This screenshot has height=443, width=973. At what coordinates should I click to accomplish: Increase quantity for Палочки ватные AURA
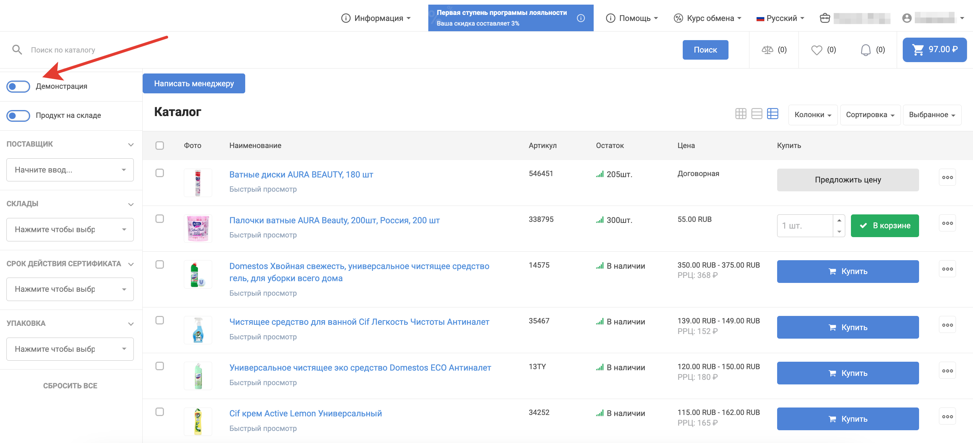[x=839, y=220]
